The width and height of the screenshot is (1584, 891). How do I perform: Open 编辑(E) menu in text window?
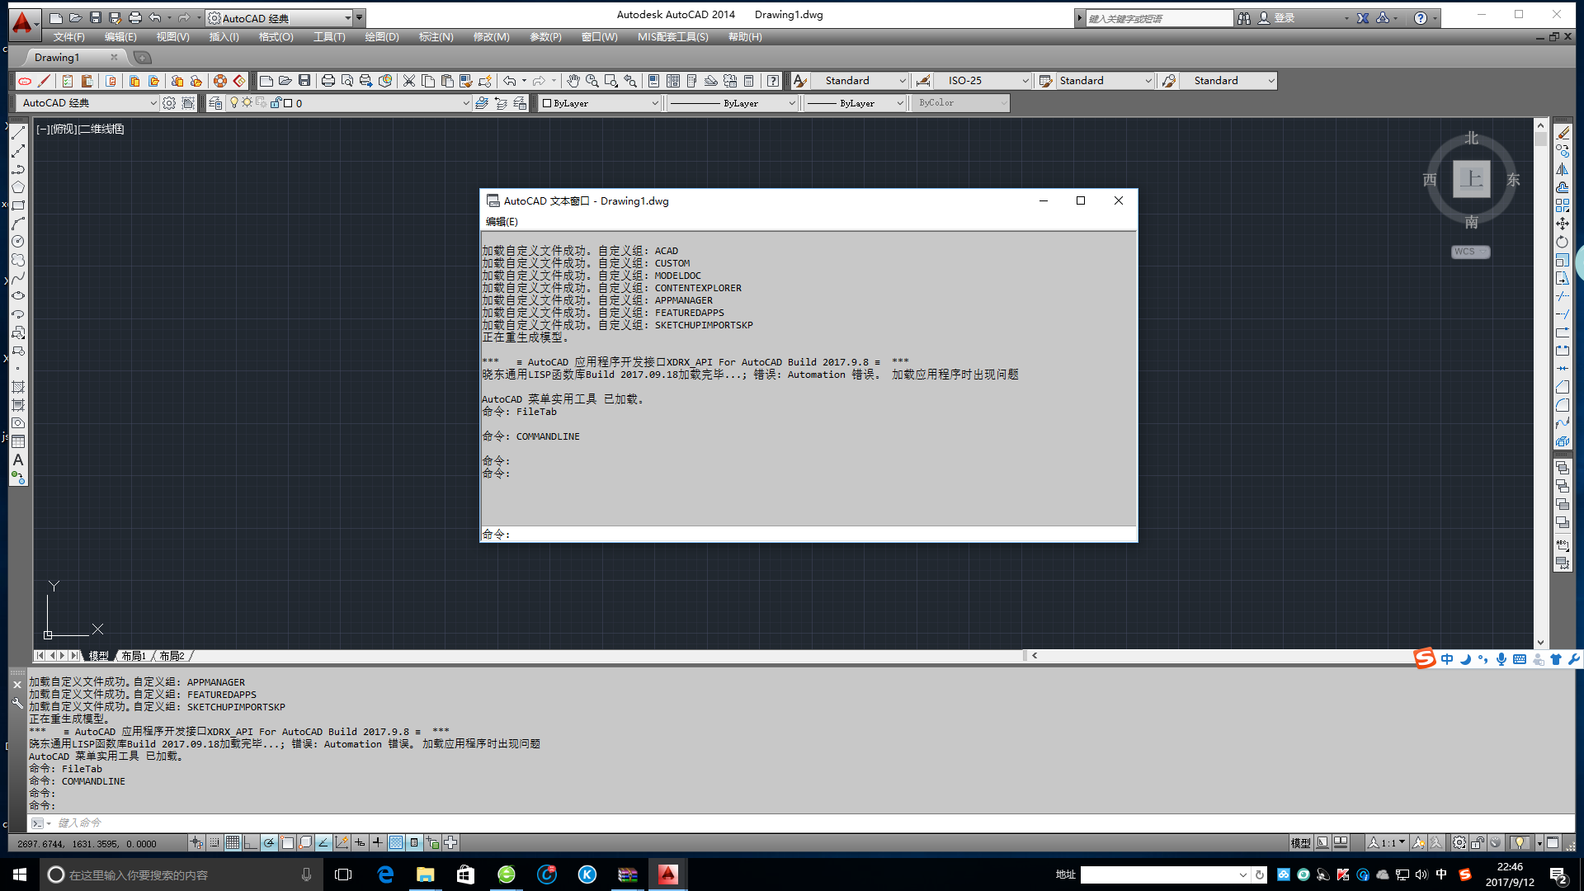(x=502, y=222)
